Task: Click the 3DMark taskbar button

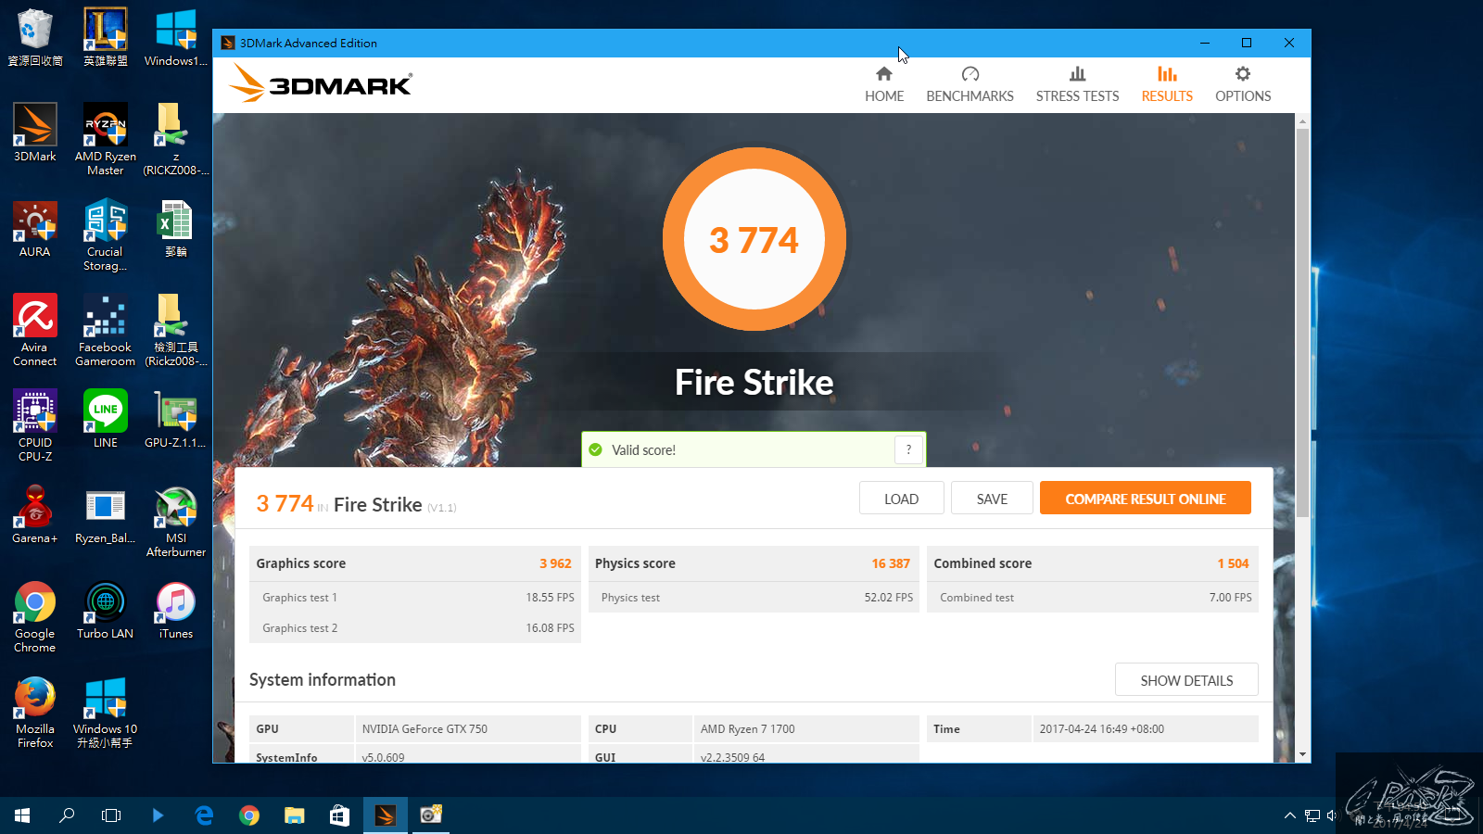Action: (x=385, y=815)
